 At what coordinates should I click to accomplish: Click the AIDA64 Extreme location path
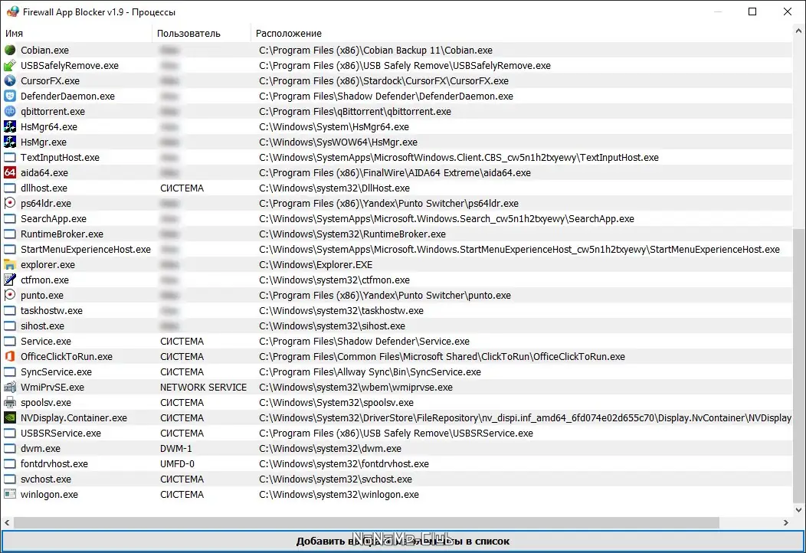click(x=395, y=172)
